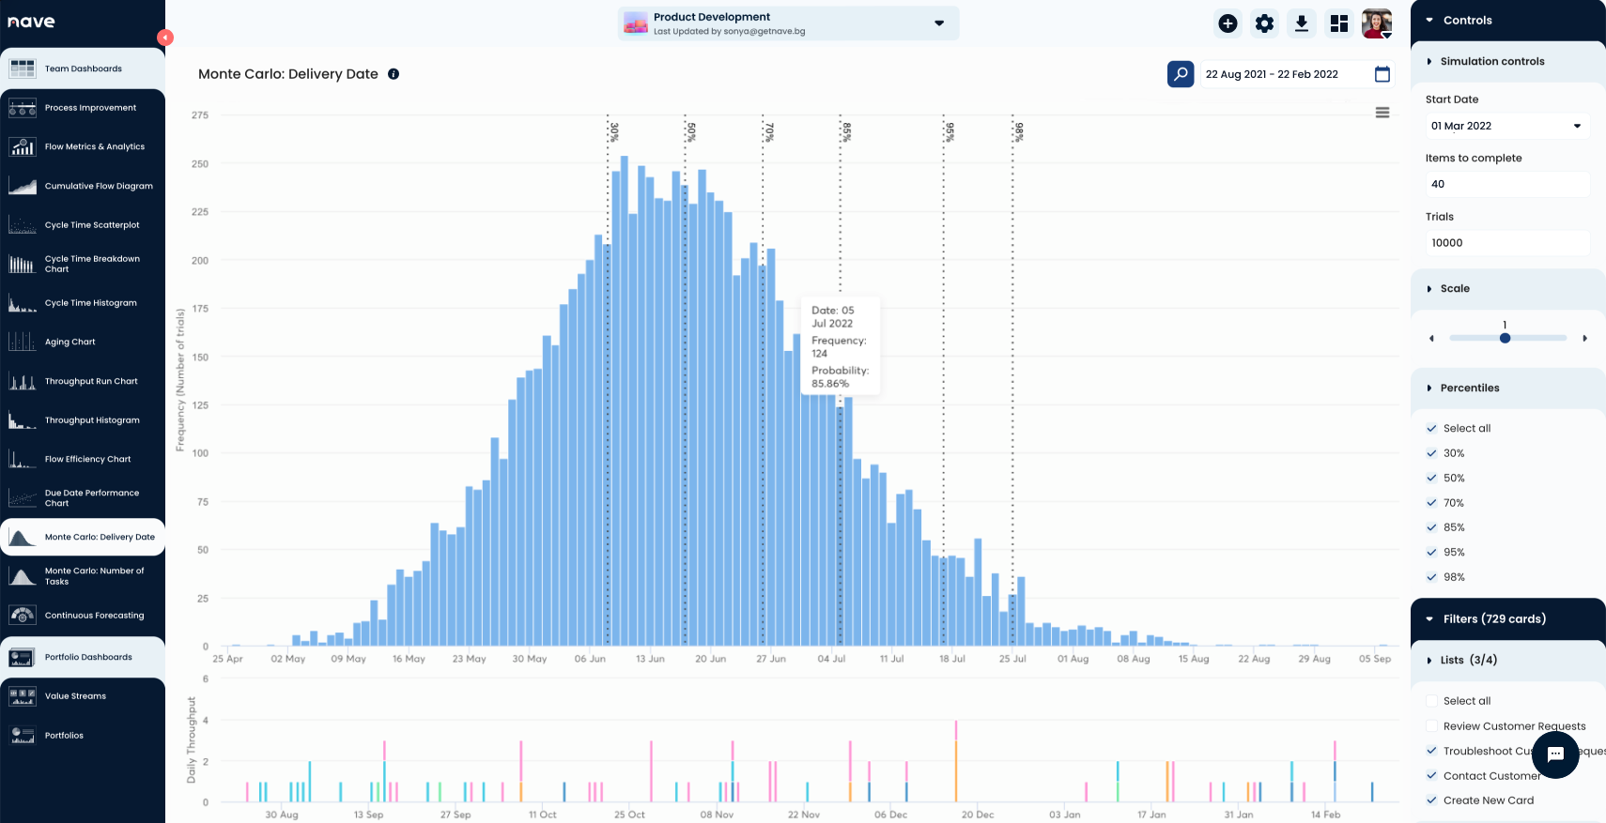Uncheck Contact Customer list
The width and height of the screenshot is (1606, 823).
[x=1432, y=776]
